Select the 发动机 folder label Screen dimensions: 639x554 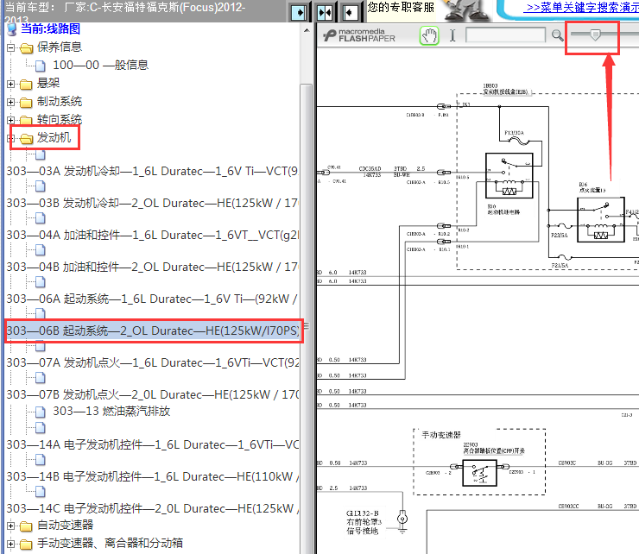click(x=54, y=138)
